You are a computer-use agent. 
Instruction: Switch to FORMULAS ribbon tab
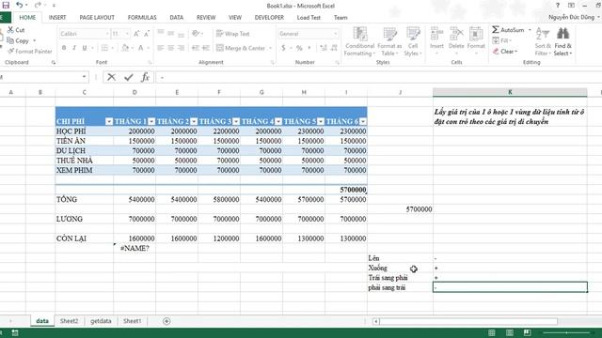coord(142,18)
